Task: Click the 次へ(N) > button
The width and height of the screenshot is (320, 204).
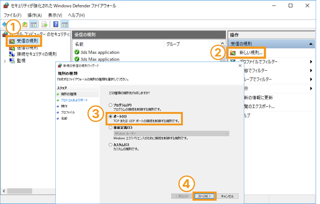Action: pyautogui.click(x=204, y=196)
